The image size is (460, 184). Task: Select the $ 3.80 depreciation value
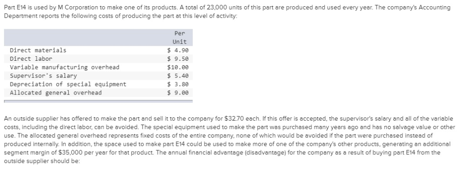click(x=178, y=85)
